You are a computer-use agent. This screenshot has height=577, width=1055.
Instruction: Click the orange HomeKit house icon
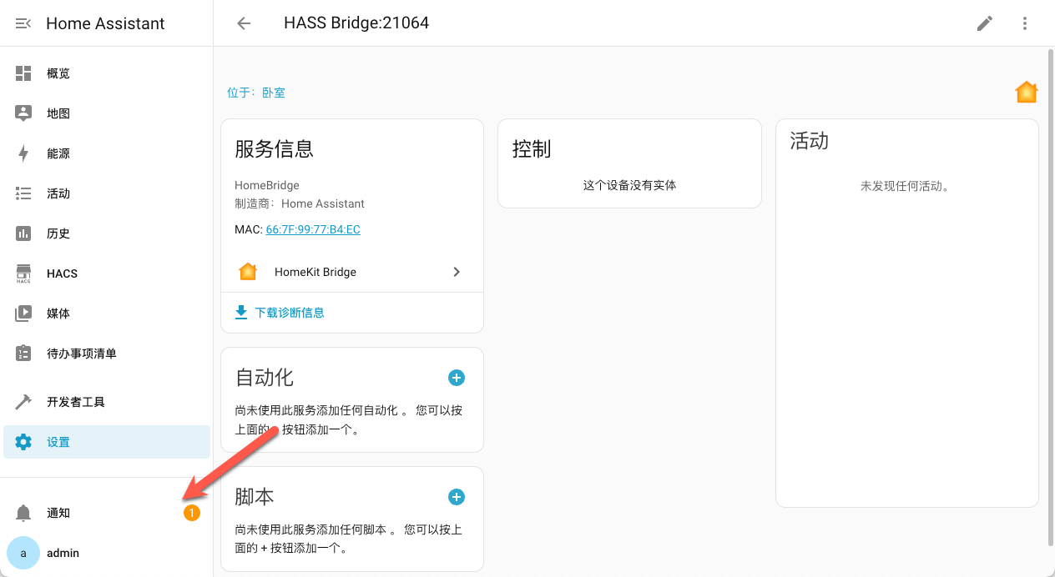coord(1026,92)
